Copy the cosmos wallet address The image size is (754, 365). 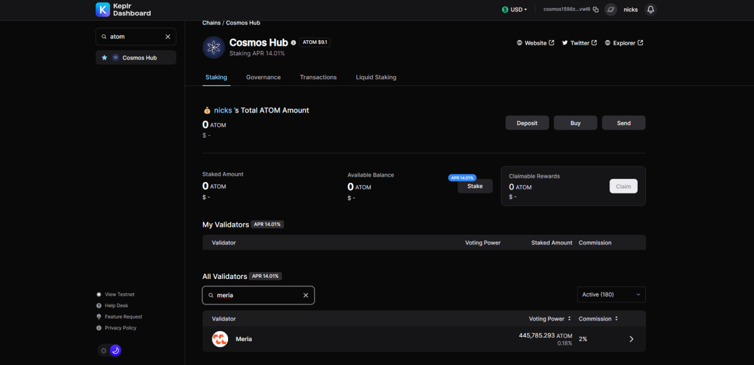tap(596, 9)
